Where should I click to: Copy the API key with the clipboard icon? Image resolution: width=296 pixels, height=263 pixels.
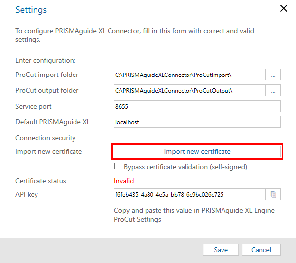pyautogui.click(x=273, y=194)
